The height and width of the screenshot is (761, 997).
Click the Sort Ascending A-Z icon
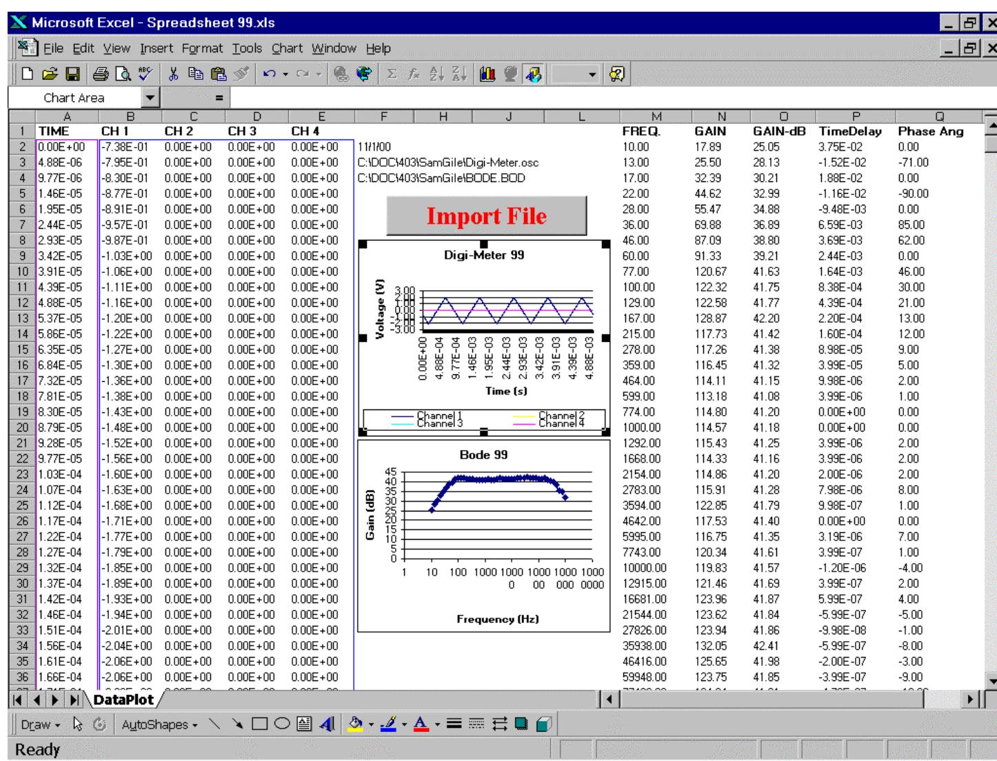[436, 72]
